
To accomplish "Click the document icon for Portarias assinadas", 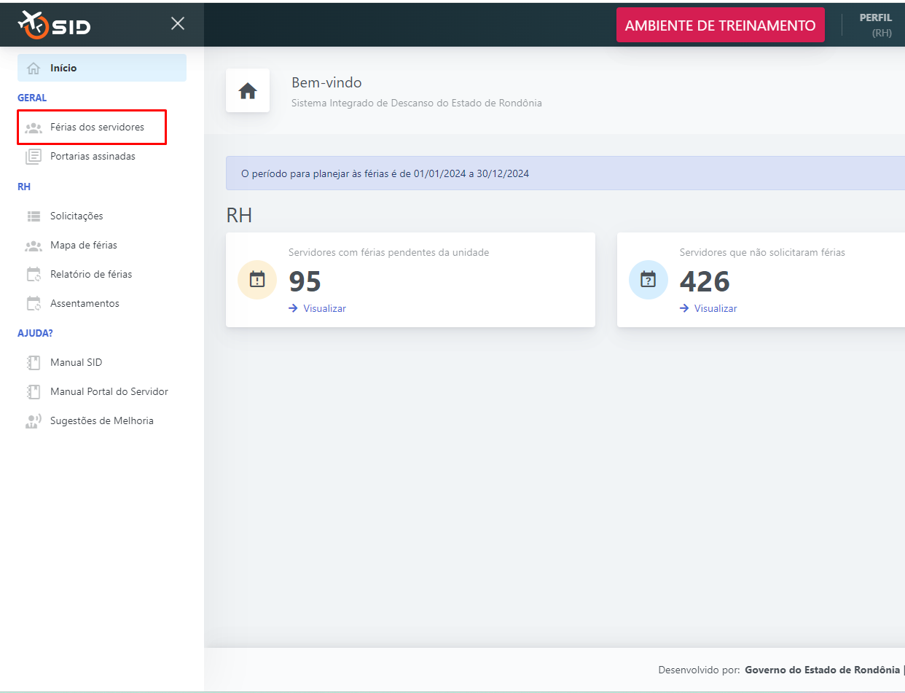I will click(x=34, y=157).
